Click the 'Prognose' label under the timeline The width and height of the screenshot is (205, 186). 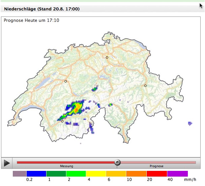(x=157, y=166)
